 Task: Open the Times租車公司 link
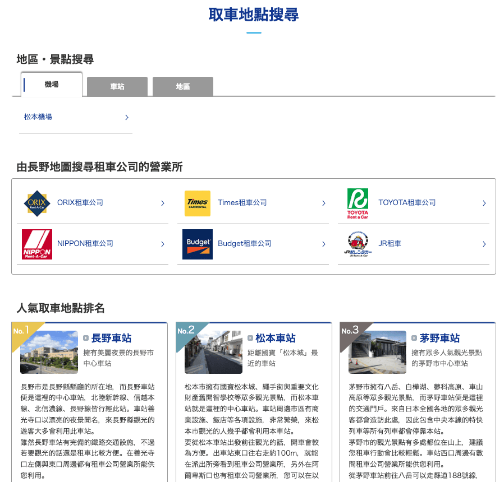point(242,203)
